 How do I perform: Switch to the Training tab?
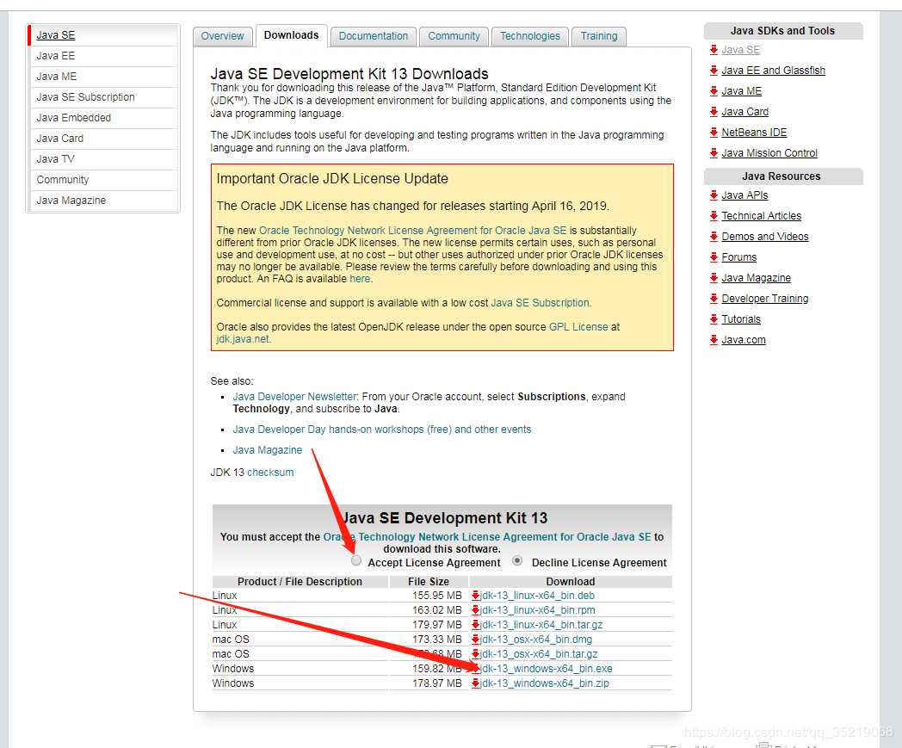pyautogui.click(x=599, y=36)
